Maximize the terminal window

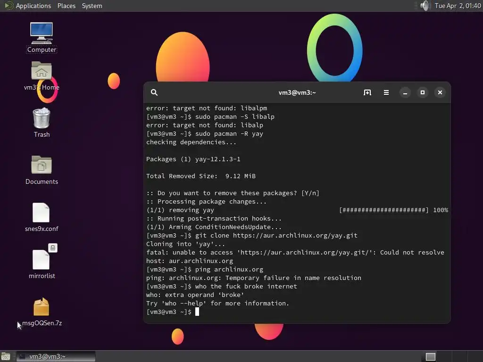tap(423, 92)
